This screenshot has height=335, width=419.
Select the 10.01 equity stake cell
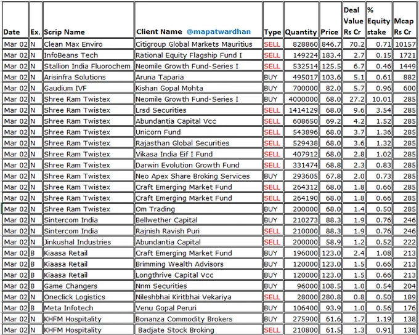(x=379, y=99)
